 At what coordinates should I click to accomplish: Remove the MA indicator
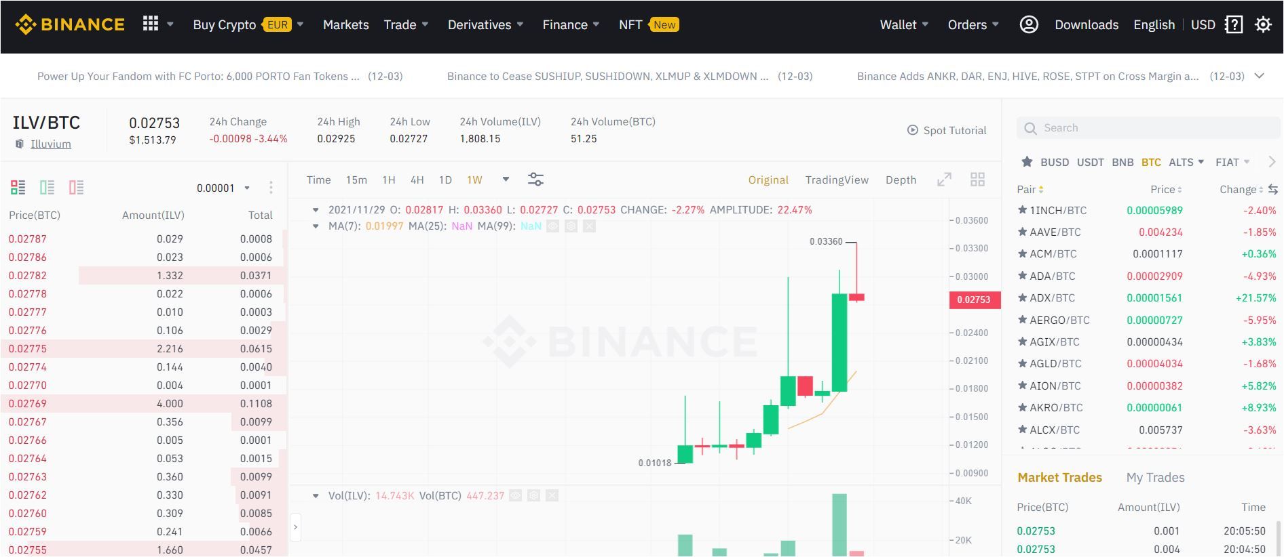(x=589, y=226)
